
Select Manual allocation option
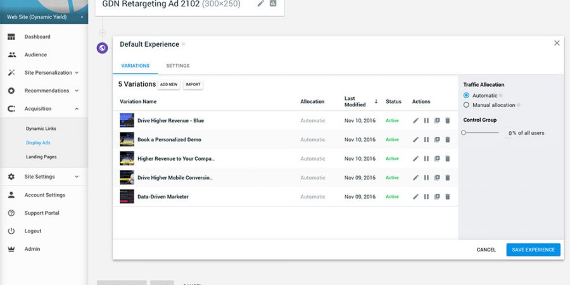tap(466, 105)
